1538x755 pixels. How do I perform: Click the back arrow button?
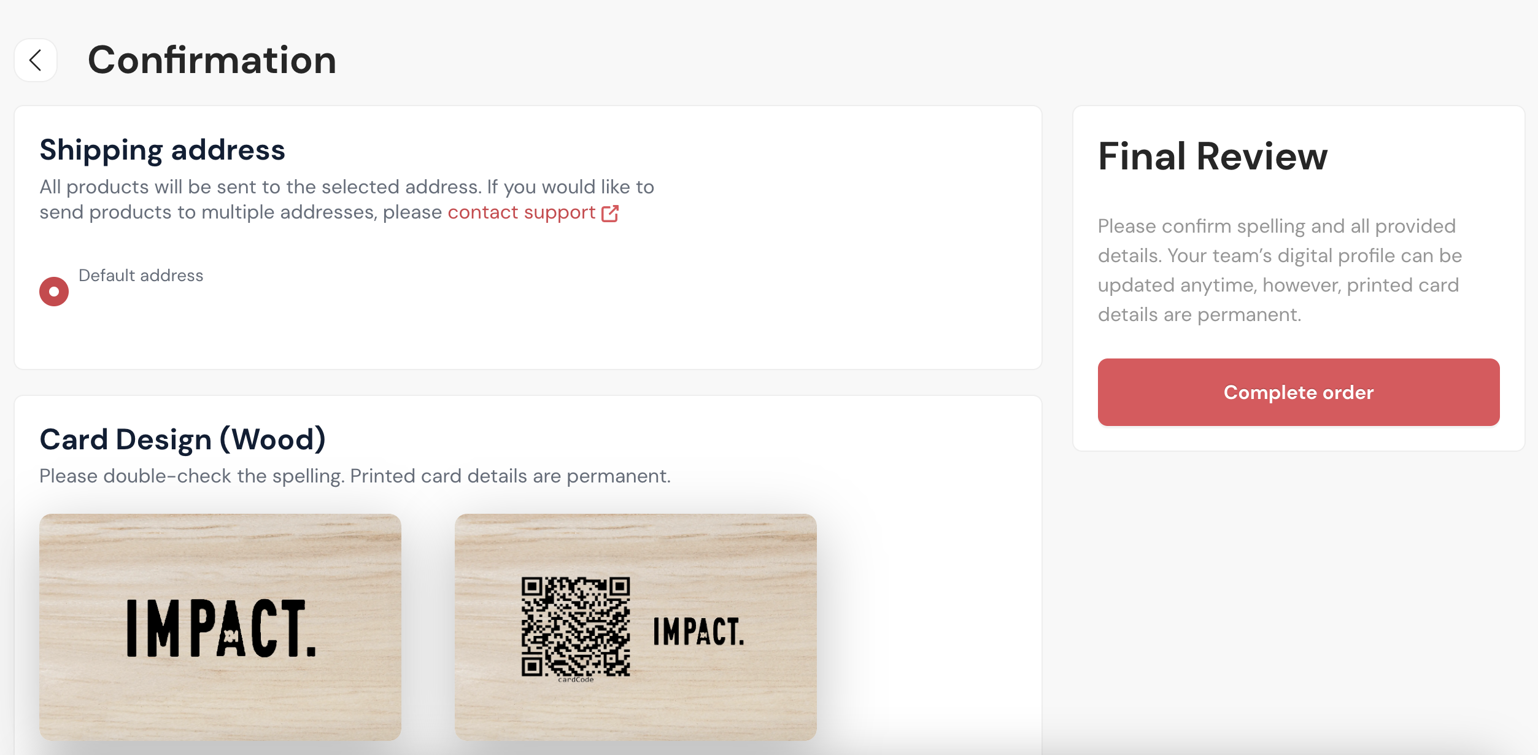(x=36, y=60)
